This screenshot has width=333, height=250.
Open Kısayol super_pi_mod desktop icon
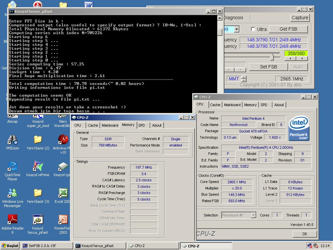38,121
